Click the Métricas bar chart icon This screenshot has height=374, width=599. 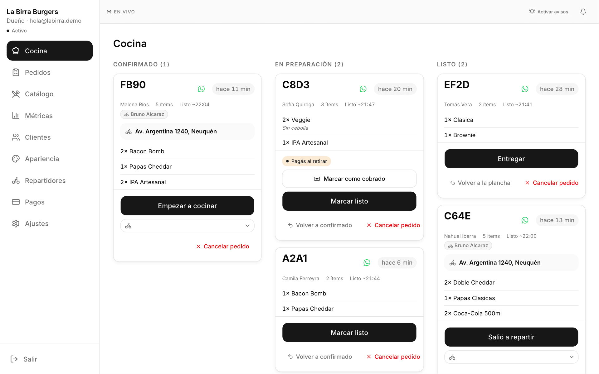16,116
